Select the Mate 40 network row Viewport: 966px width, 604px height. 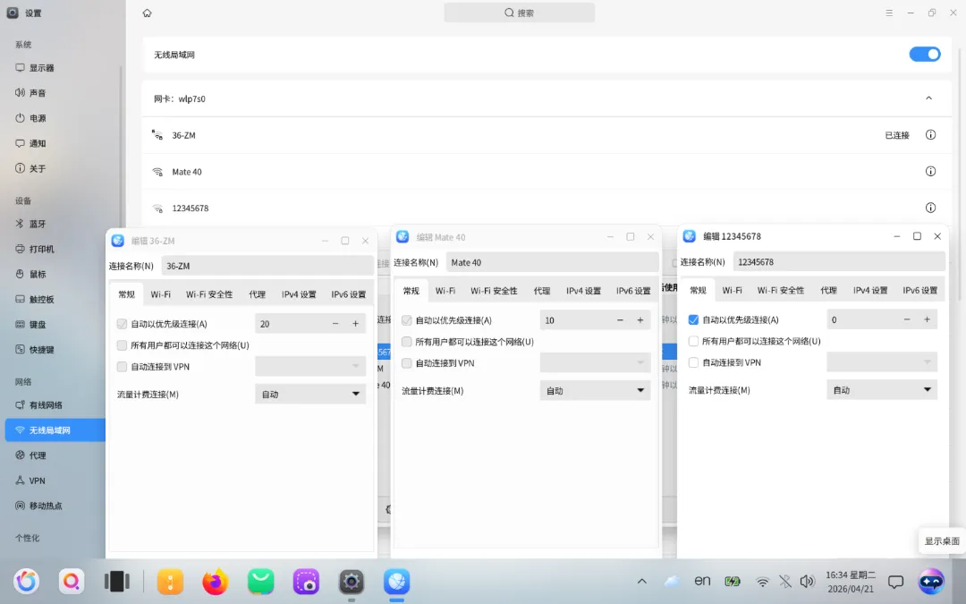(547, 171)
